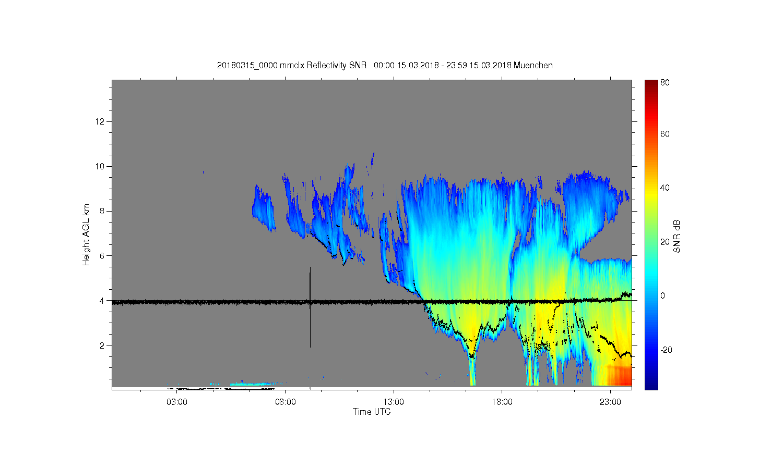Click the orange-red high SNR patch near 23:00

coord(619,375)
